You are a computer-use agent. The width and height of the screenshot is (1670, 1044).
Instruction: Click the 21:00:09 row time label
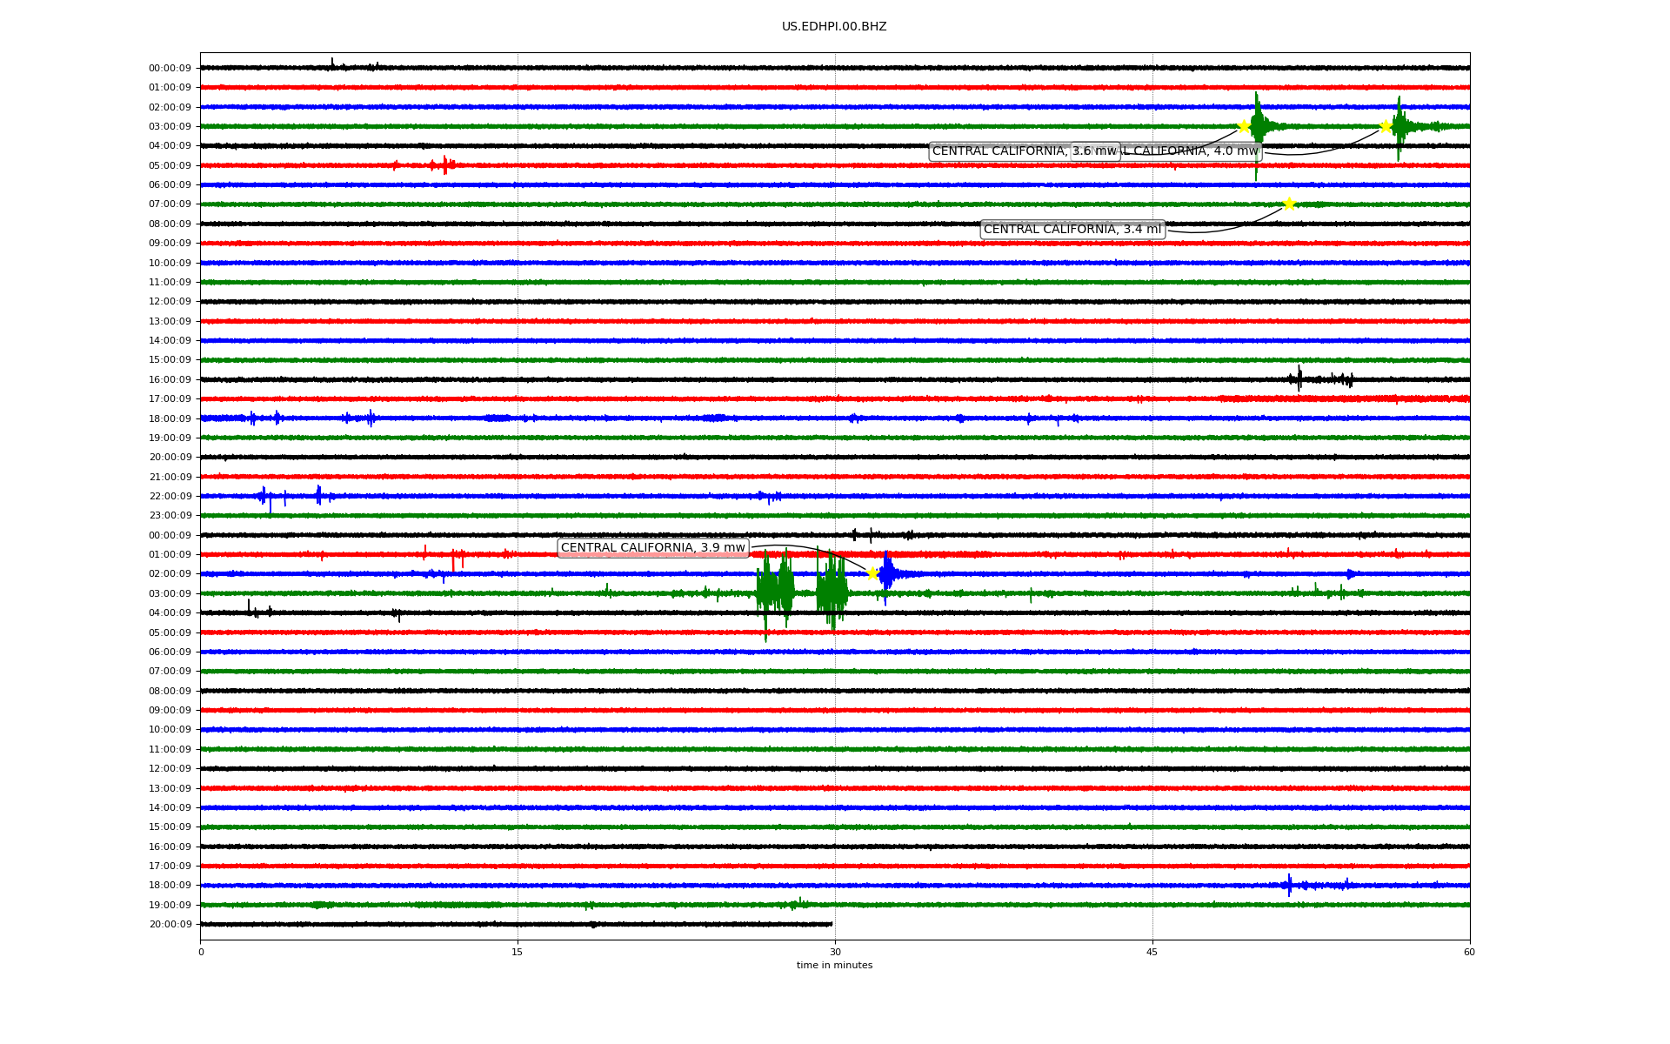170,477
